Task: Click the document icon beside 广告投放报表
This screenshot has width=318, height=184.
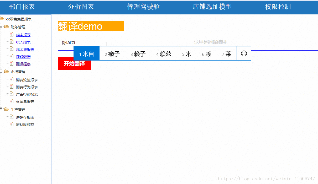Action: pyautogui.click(x=12, y=94)
